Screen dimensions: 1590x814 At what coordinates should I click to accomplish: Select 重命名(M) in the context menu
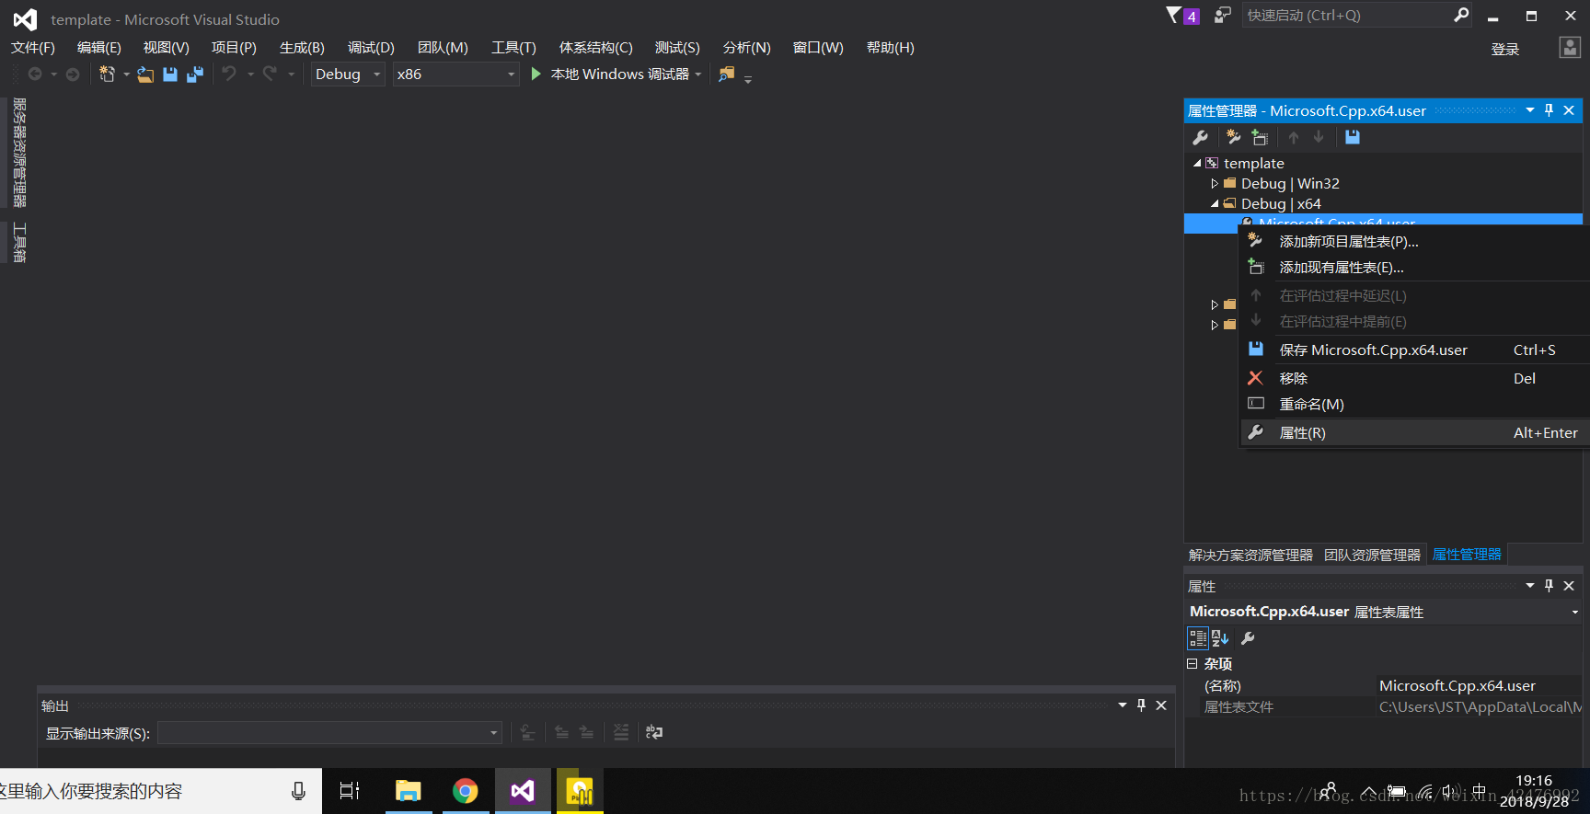coord(1415,405)
